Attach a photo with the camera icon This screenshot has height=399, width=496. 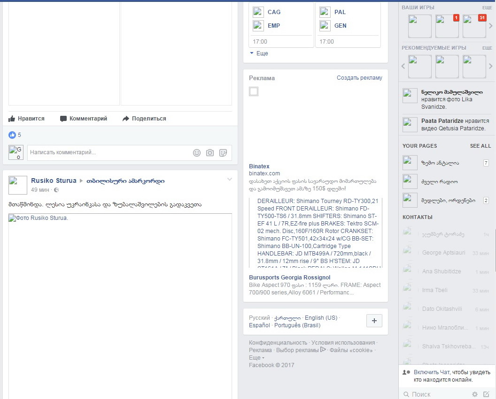click(210, 153)
